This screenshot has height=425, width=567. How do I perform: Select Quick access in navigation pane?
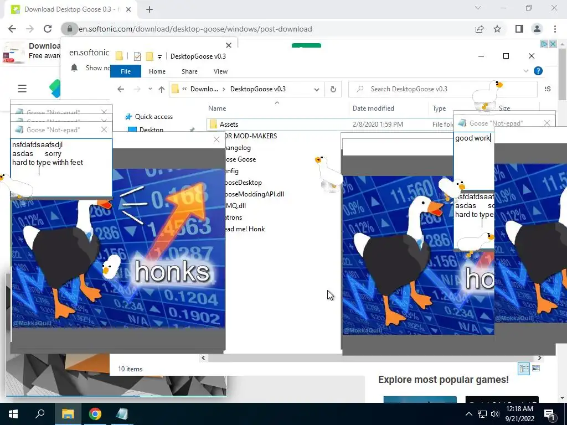tap(154, 117)
